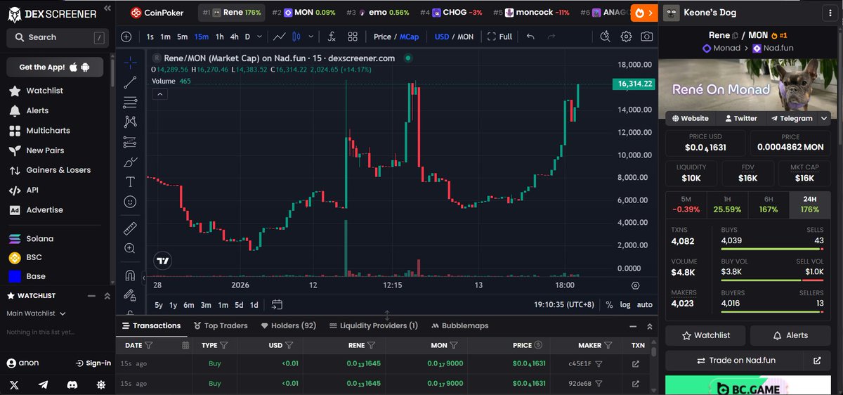Select the Transactions tab
Screen dimensions: 843x395
coord(151,325)
